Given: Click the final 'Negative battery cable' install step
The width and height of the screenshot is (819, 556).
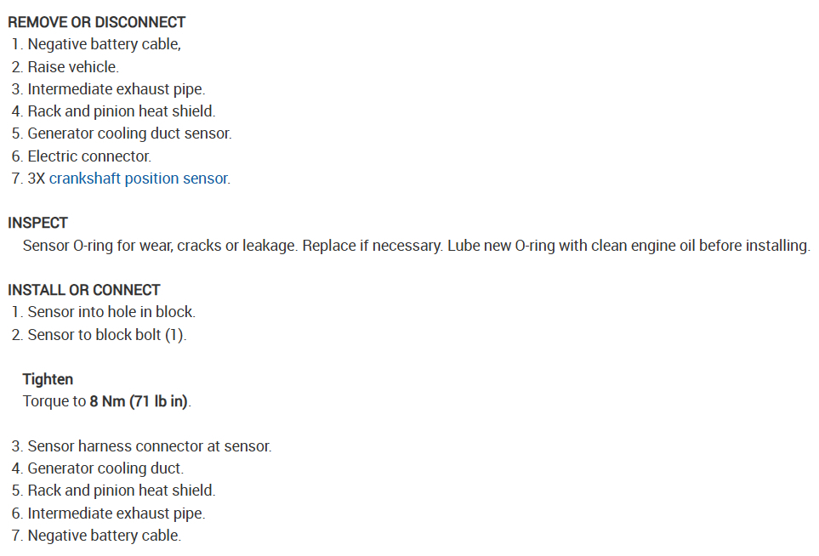Looking at the screenshot, I should click(x=104, y=536).
